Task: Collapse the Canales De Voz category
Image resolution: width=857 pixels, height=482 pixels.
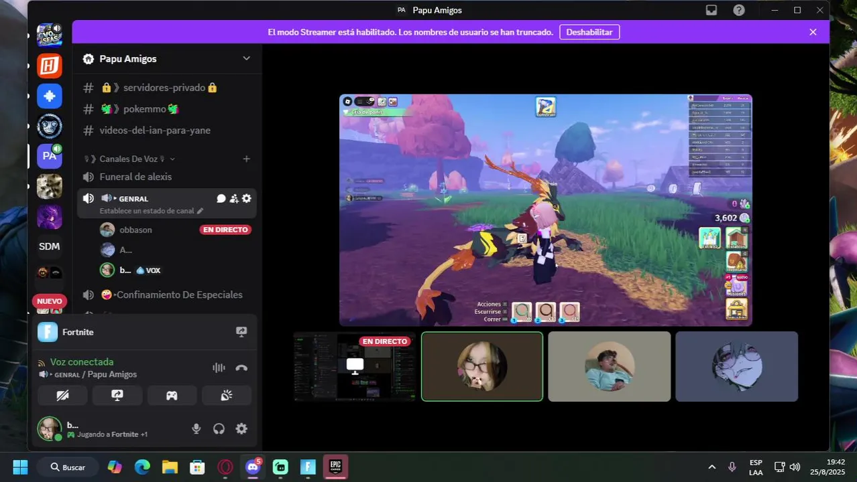Action: [129, 159]
